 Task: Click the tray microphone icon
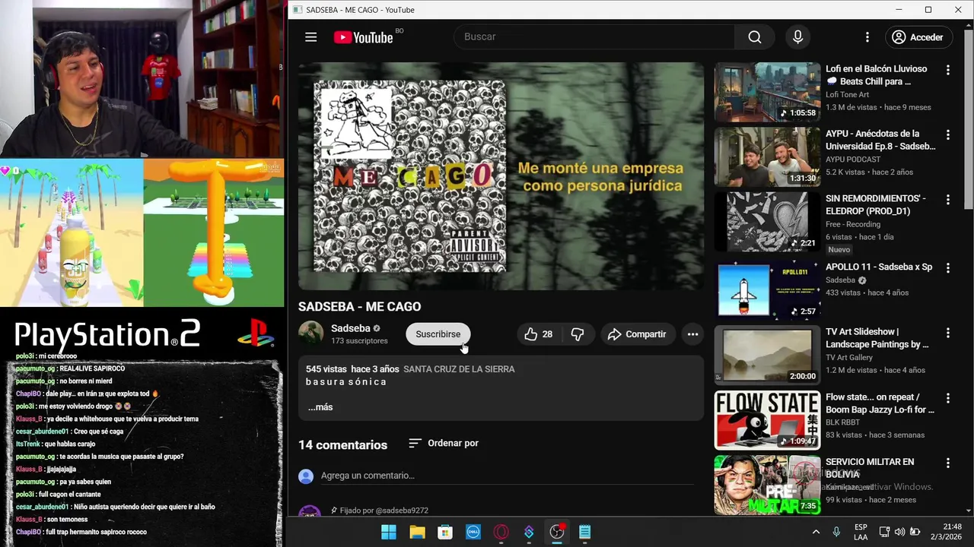pyautogui.click(x=836, y=532)
